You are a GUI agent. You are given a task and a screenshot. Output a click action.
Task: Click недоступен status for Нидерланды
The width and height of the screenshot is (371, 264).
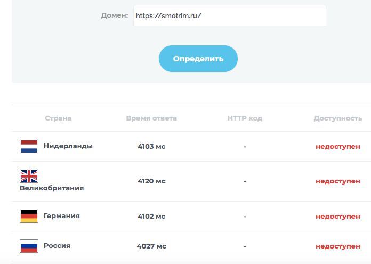(x=338, y=146)
